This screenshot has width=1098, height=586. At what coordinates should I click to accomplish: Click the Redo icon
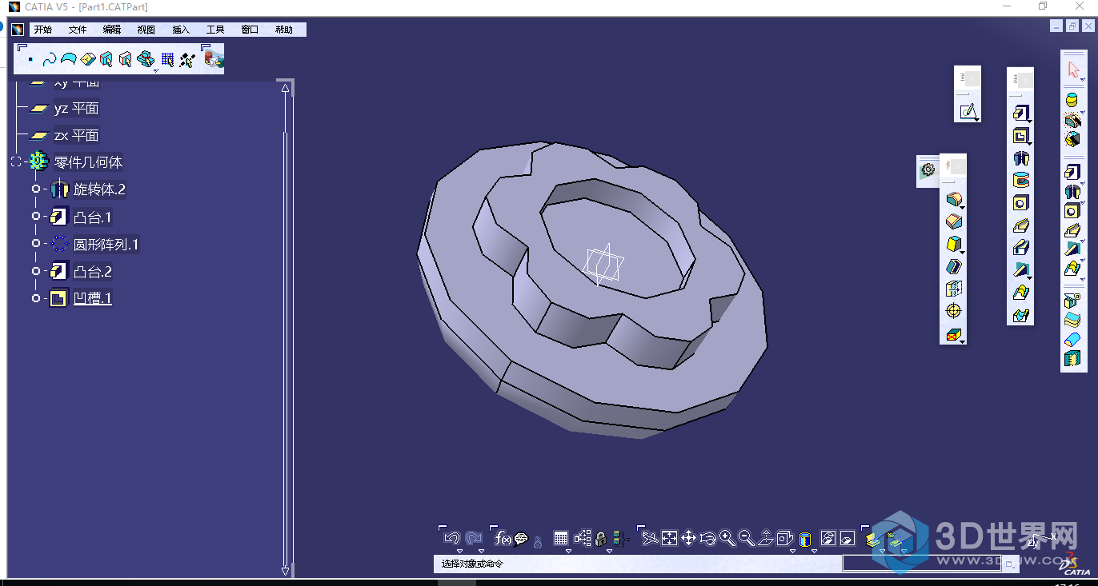coord(474,538)
